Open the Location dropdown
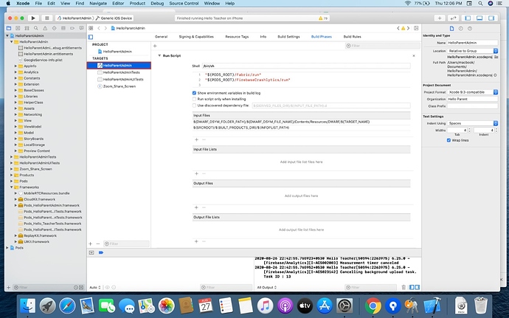509x318 pixels. coord(472,51)
